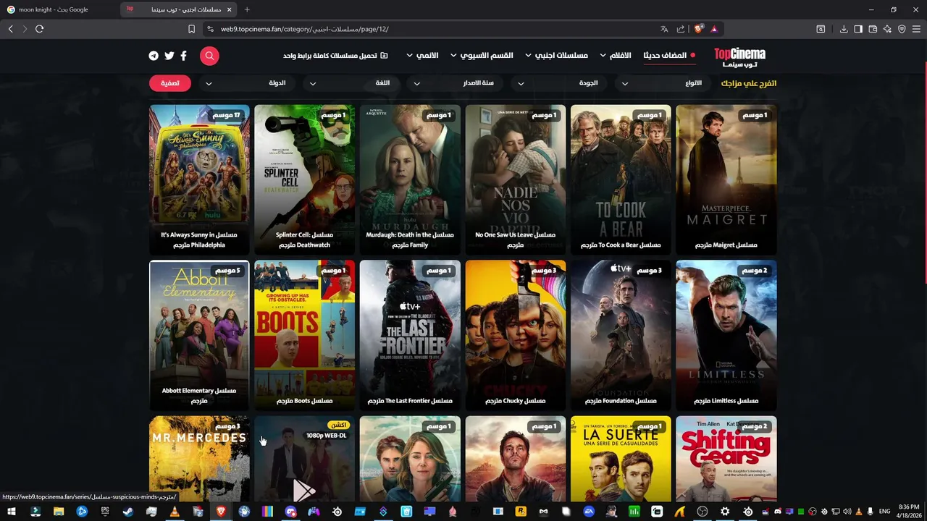Click the ENG language indicator
The width and height of the screenshot is (927, 521).
(x=884, y=512)
